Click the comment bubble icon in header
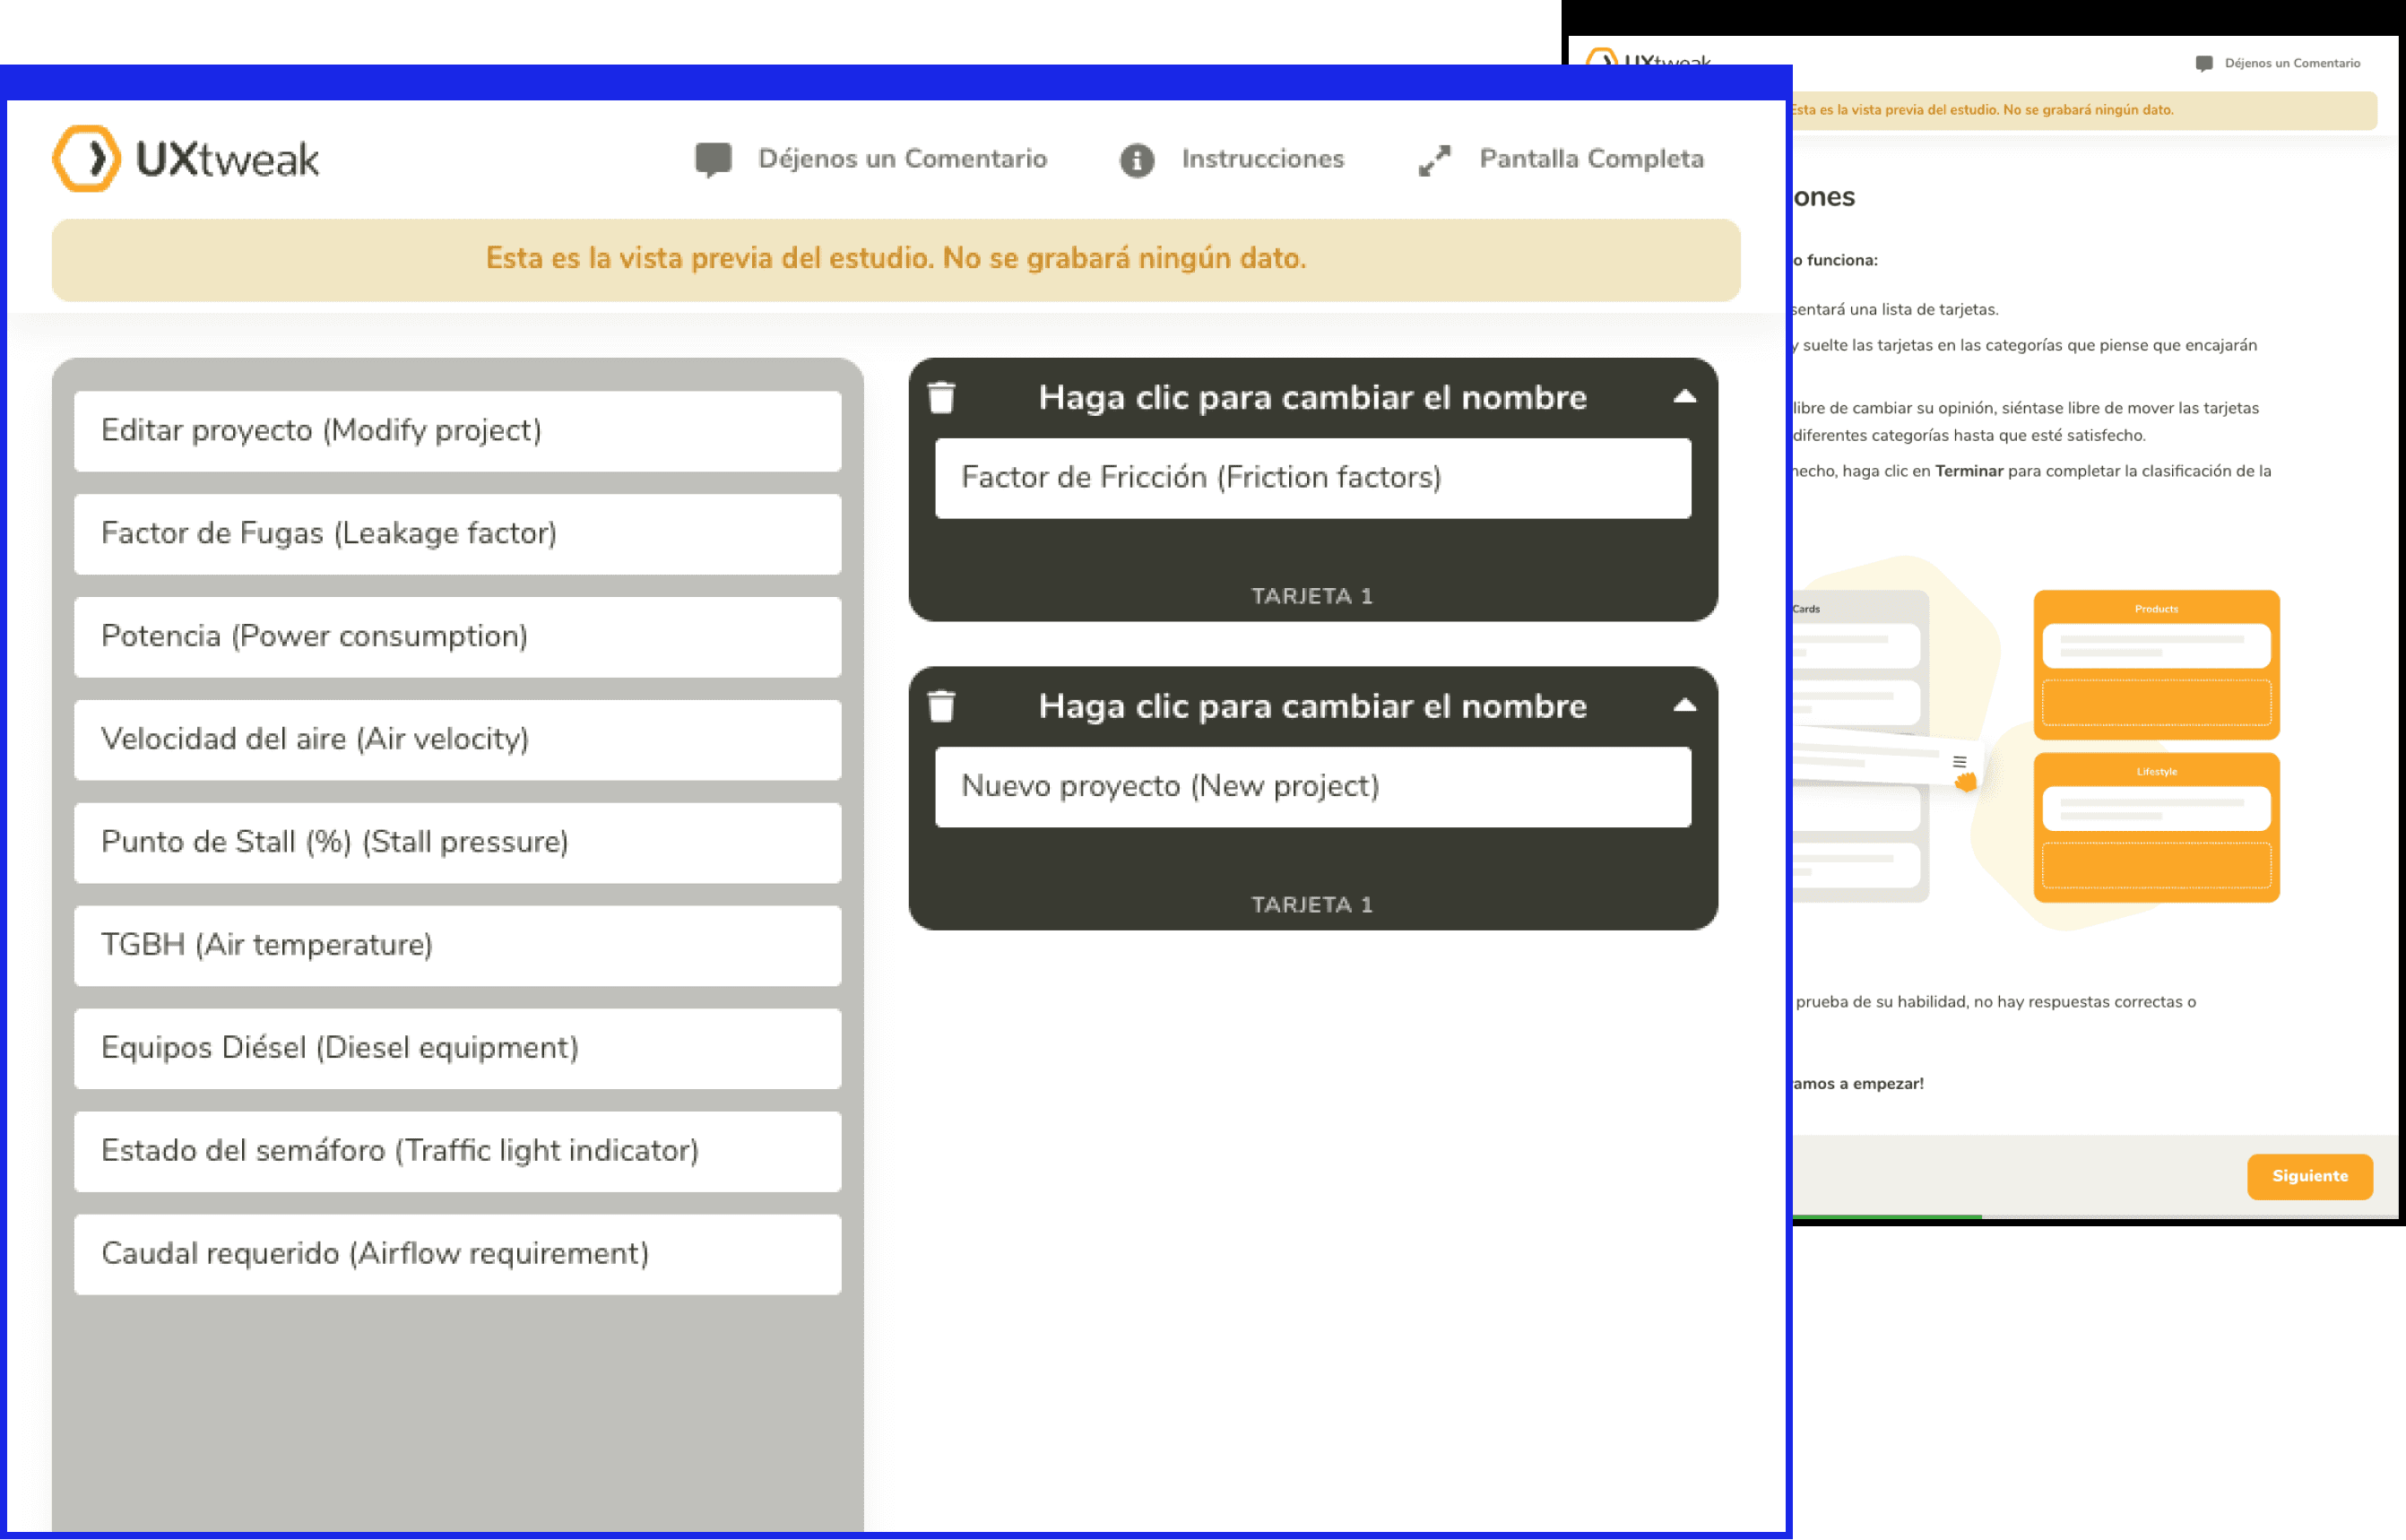 tap(713, 159)
